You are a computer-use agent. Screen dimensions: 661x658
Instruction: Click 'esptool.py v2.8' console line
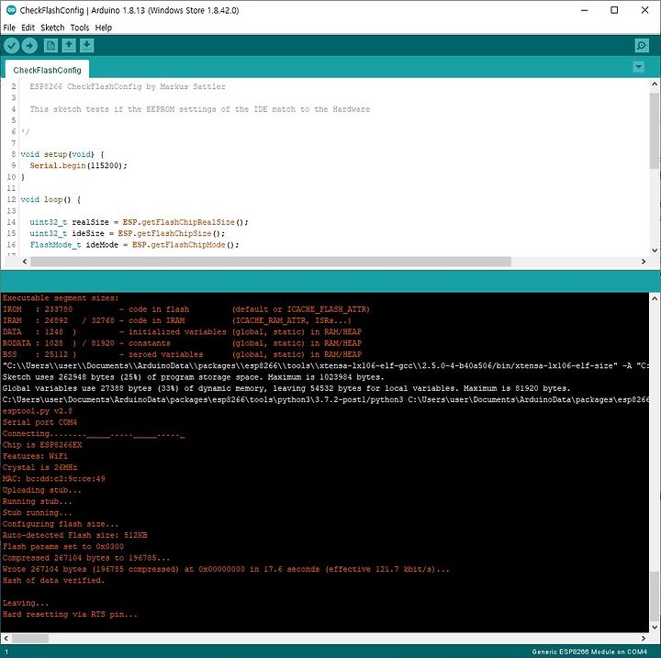37,411
